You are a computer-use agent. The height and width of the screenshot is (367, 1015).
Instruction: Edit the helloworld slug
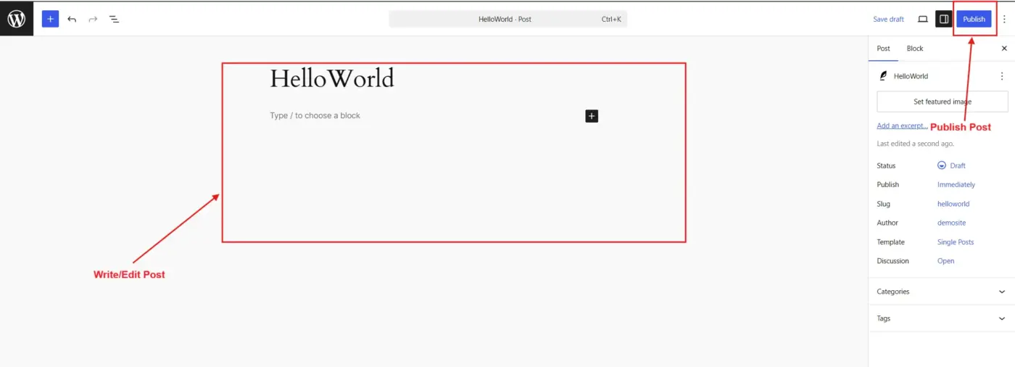point(953,205)
